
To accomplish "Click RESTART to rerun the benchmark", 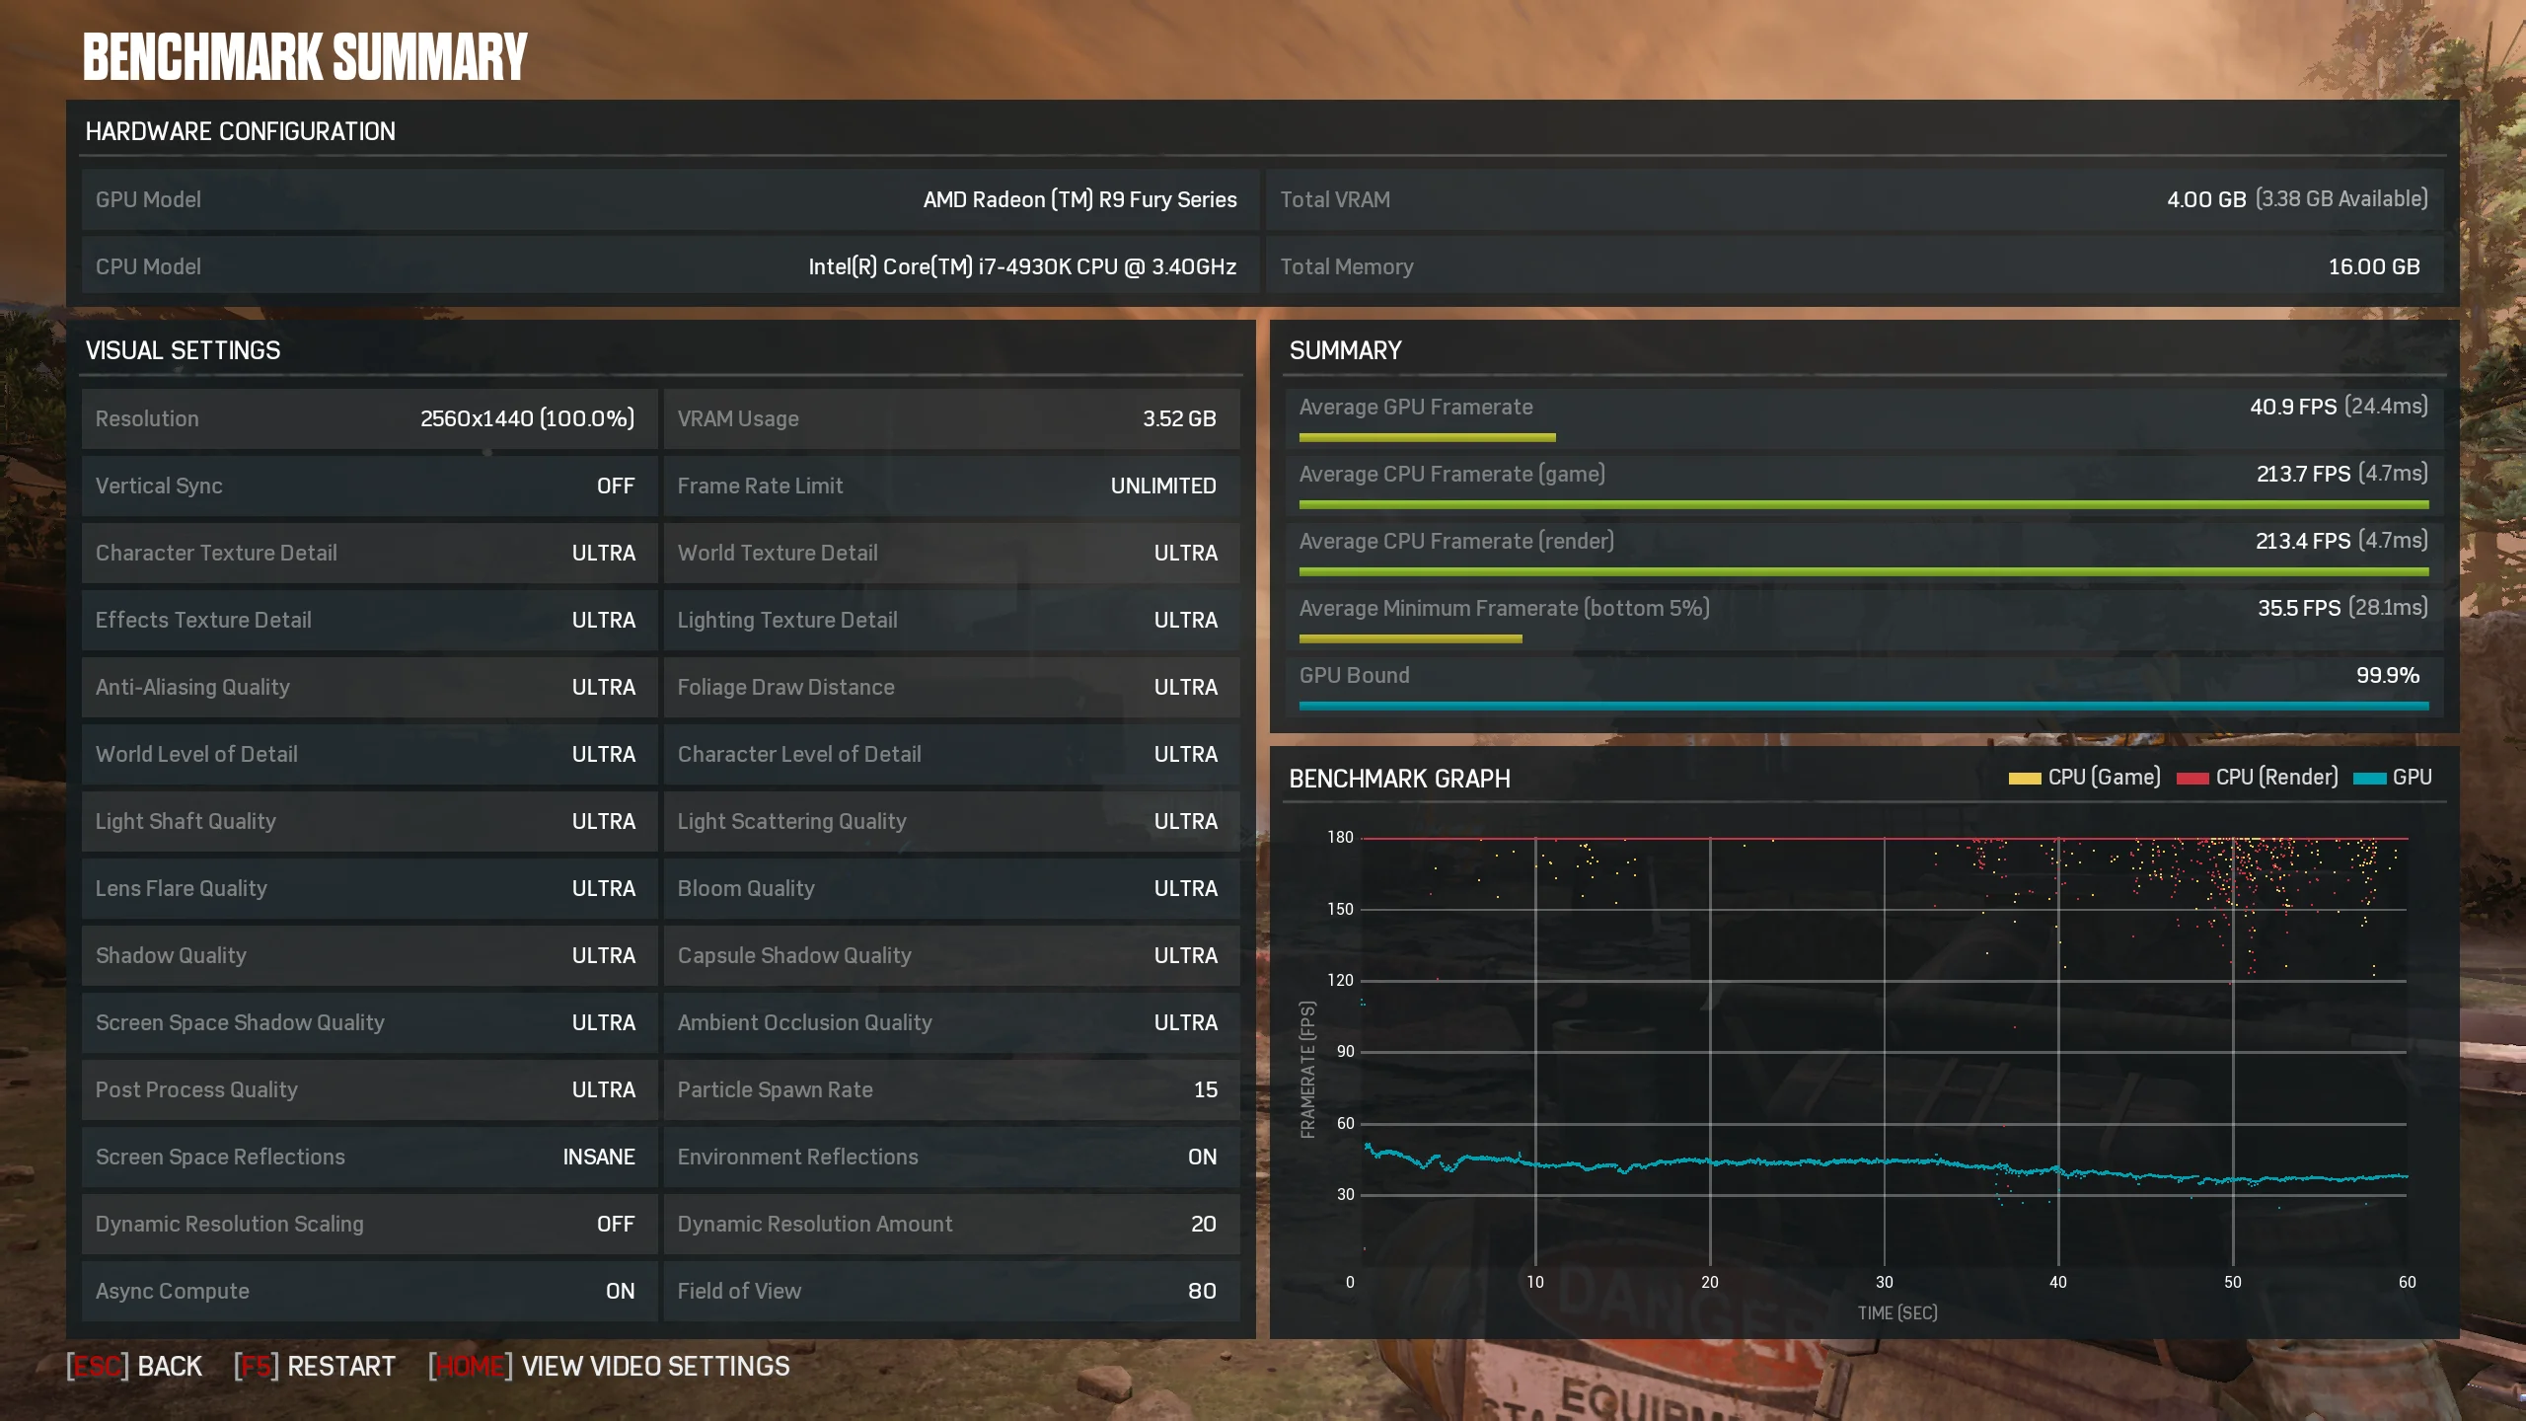I will point(315,1367).
